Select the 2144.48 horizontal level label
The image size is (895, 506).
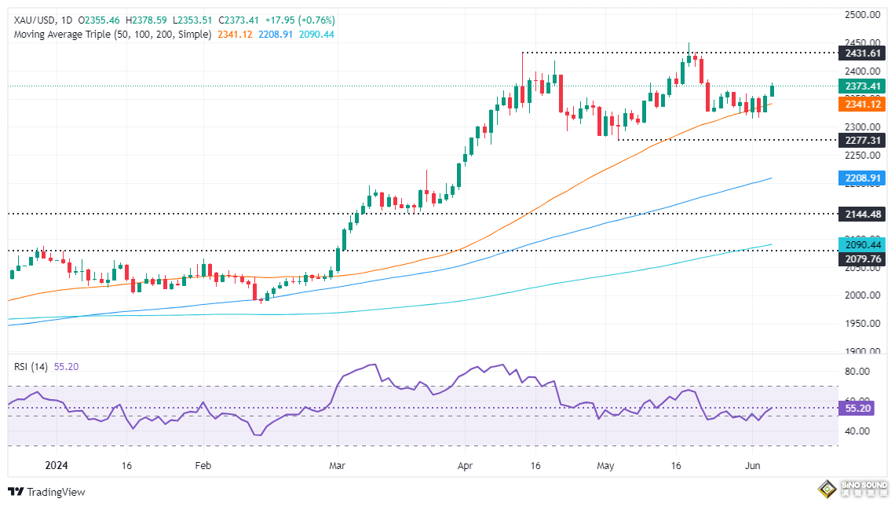point(864,213)
